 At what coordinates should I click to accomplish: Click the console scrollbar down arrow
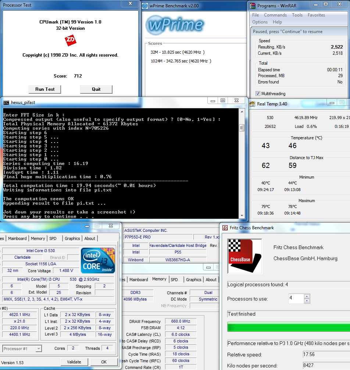[242, 215]
